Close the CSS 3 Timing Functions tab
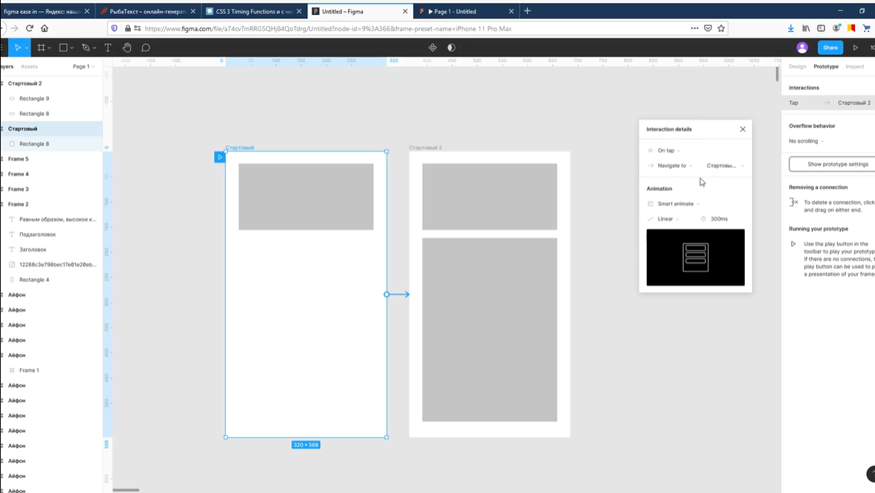This screenshot has width=875, height=493. [299, 11]
